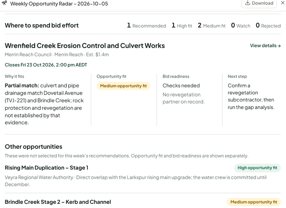The width and height of the screenshot is (286, 208).
Task: Open Brindle Creek Stage 2 – Kerb and Channel
Action: [58, 202]
